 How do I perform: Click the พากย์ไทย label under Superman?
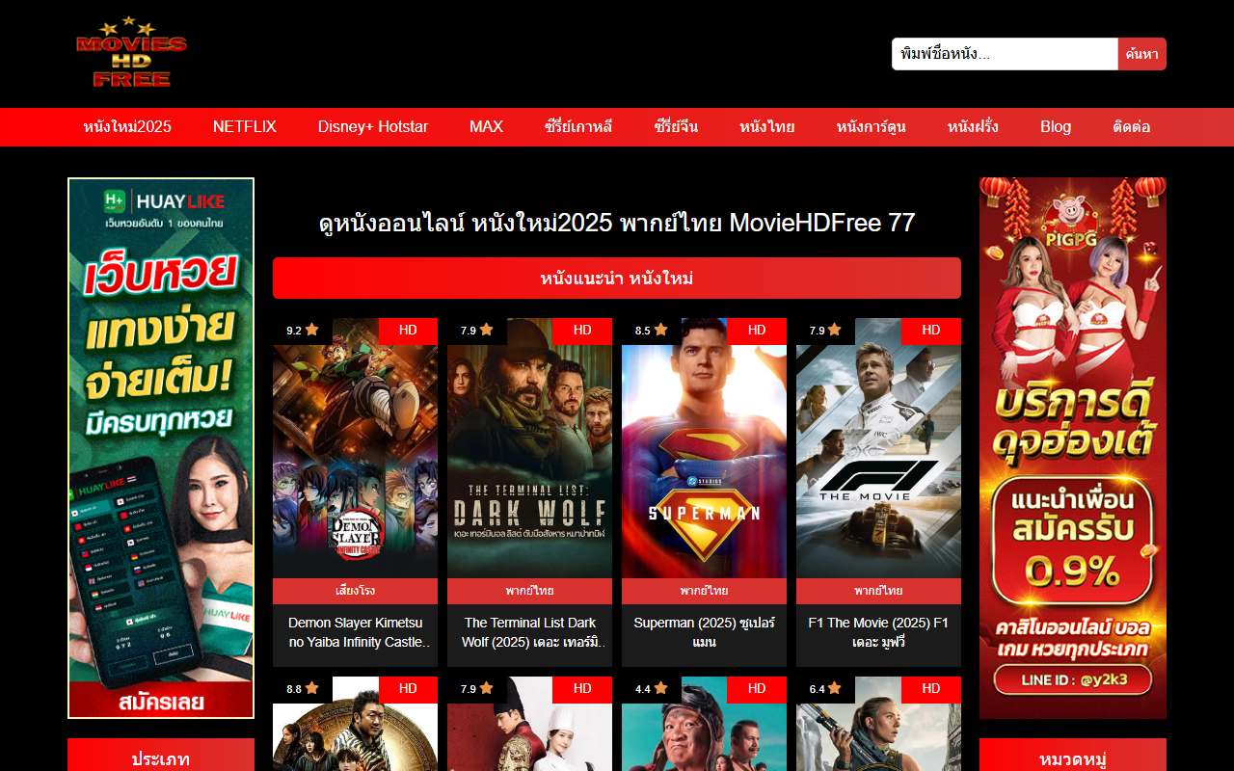point(704,591)
